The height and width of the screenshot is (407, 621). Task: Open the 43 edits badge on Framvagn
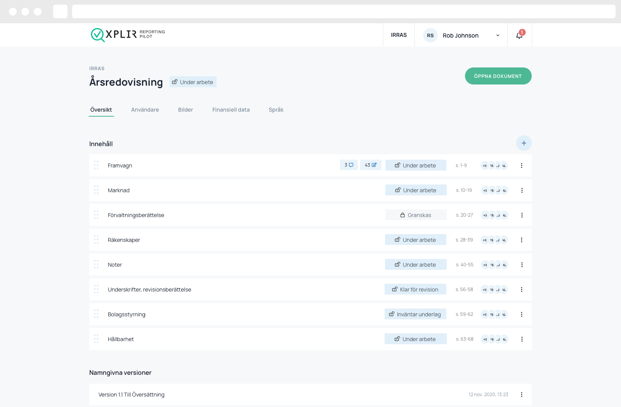point(371,165)
